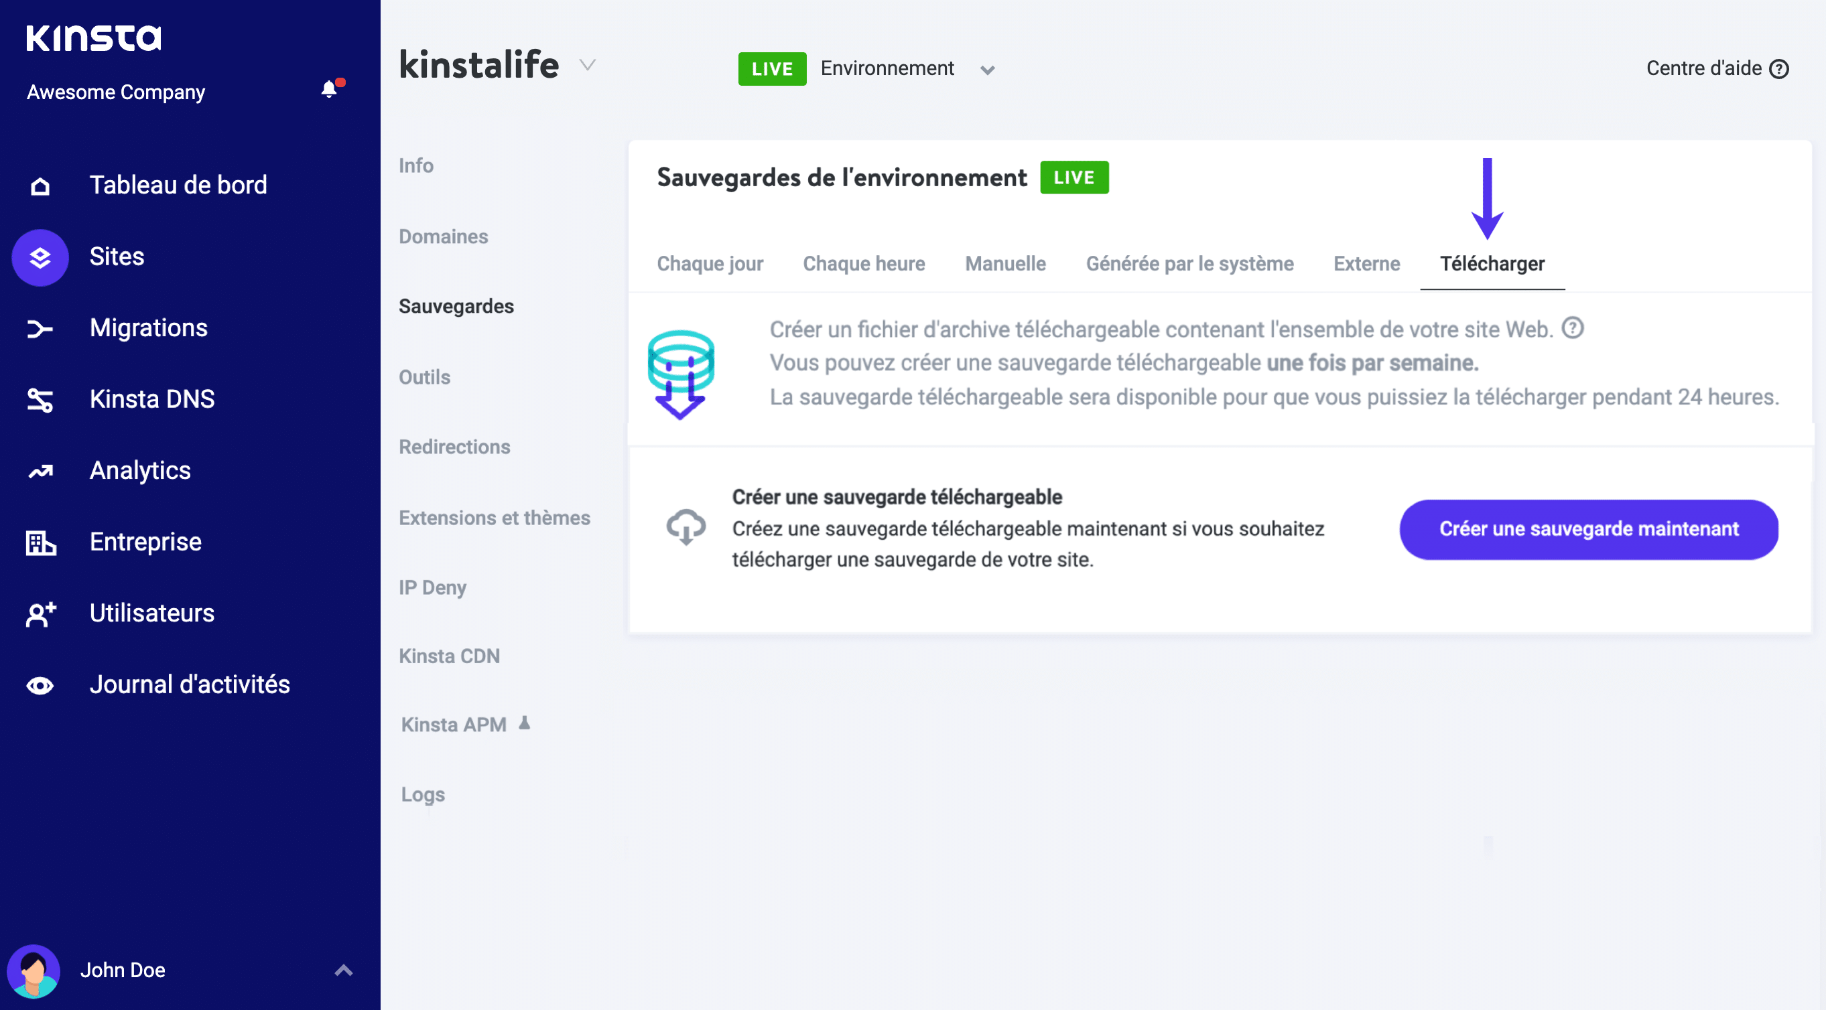This screenshot has width=1826, height=1010.
Task: Click John Doe avatar thumbnail
Action: [34, 970]
